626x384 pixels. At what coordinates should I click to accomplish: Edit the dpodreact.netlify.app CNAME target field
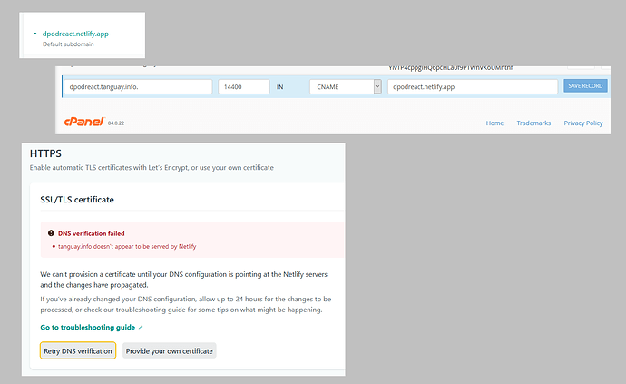(473, 87)
